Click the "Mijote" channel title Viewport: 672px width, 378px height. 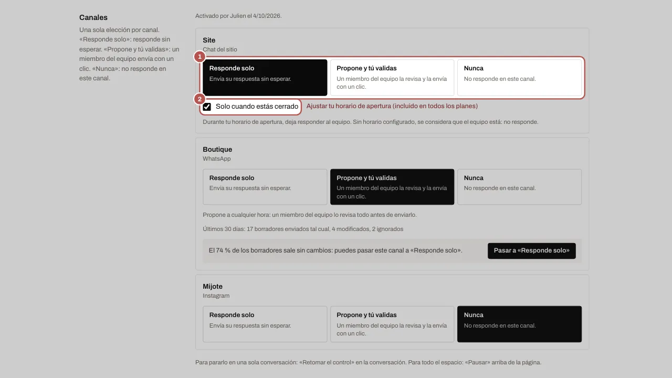click(x=213, y=287)
